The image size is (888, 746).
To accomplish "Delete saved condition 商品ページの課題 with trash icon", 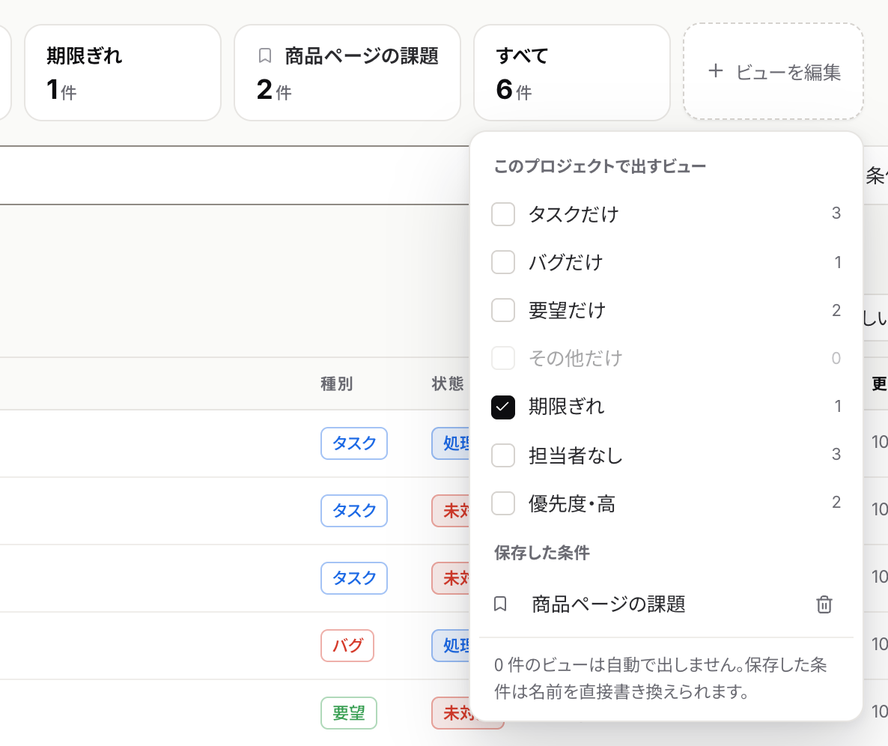I will [x=824, y=604].
